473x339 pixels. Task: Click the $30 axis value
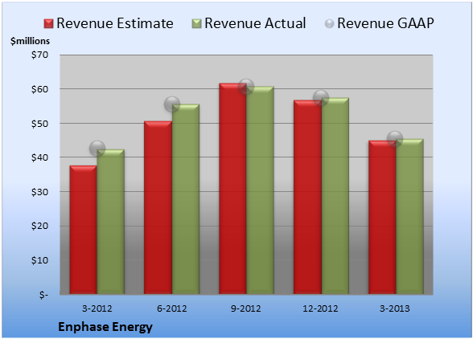click(39, 192)
